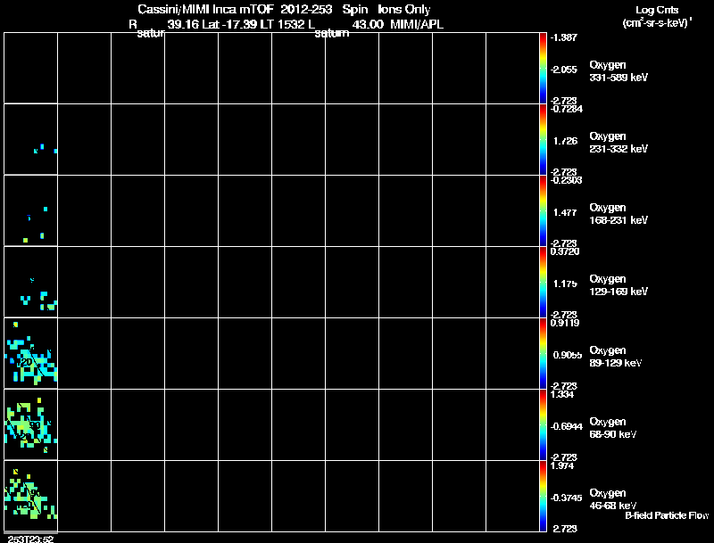Click the colorbar beside Oxygen 129-169 keV
This screenshot has width=714, height=543.
pos(543,283)
